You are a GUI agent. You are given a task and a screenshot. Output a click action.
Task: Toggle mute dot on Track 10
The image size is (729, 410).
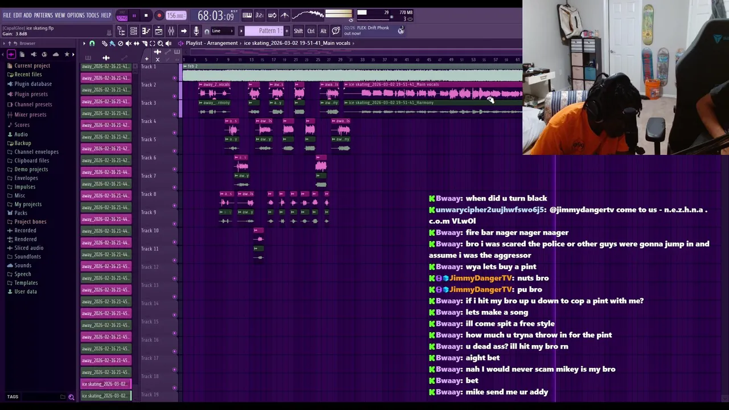175,242
